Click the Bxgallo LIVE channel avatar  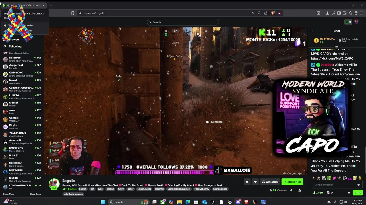point(54,184)
